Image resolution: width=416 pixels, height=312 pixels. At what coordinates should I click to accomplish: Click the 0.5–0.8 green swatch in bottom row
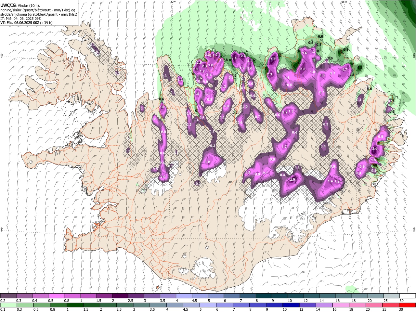(42, 305)
